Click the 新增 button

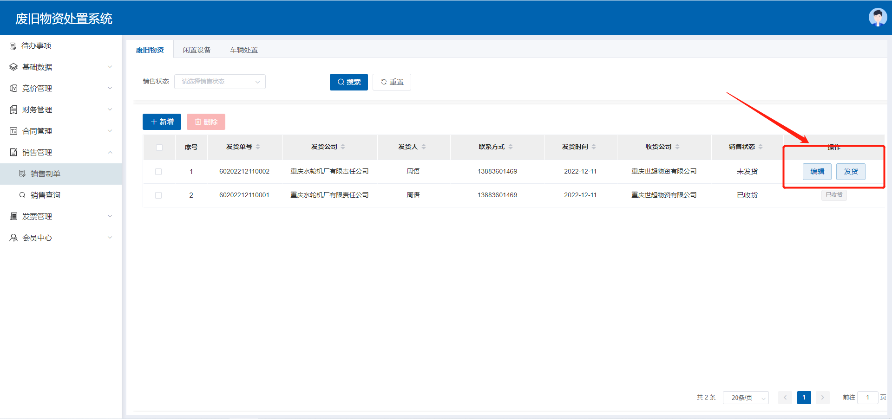(x=162, y=122)
